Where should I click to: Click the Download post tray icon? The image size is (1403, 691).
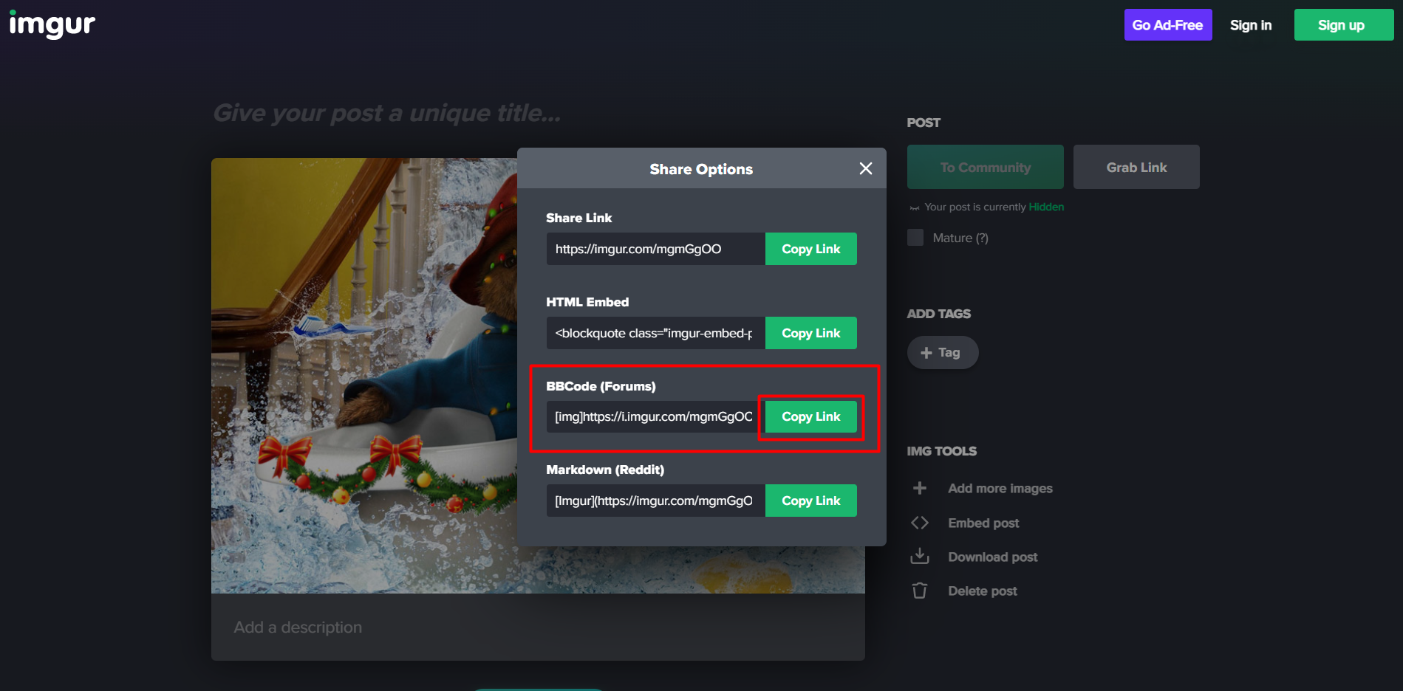(x=920, y=557)
